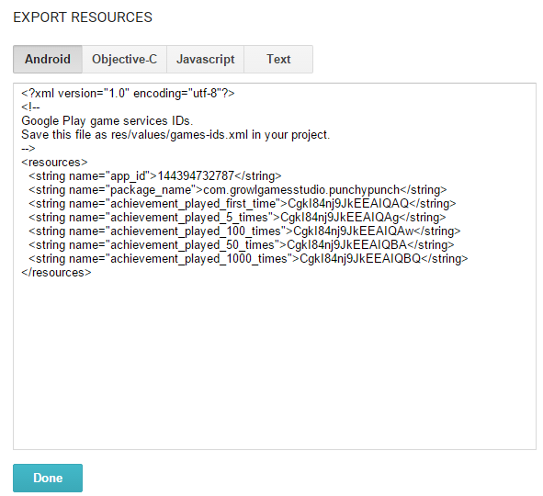This screenshot has height=496, width=543.
Task: Click the achievement_played_1000_times line
Action: click(x=248, y=259)
